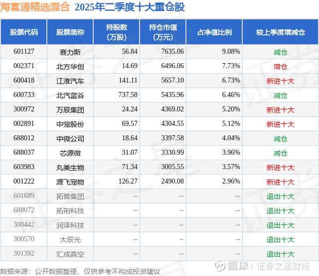Viewport: 319px width, 276px height.
Task: Click the 退出十大 status for 拓普集团
Action: click(281, 196)
